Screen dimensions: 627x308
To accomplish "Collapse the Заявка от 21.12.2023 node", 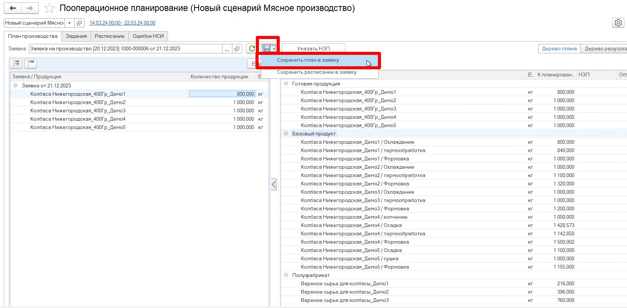I will point(16,86).
